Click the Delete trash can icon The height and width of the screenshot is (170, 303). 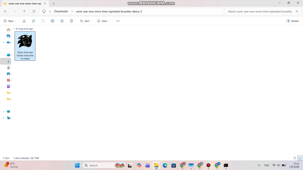pos(71,21)
